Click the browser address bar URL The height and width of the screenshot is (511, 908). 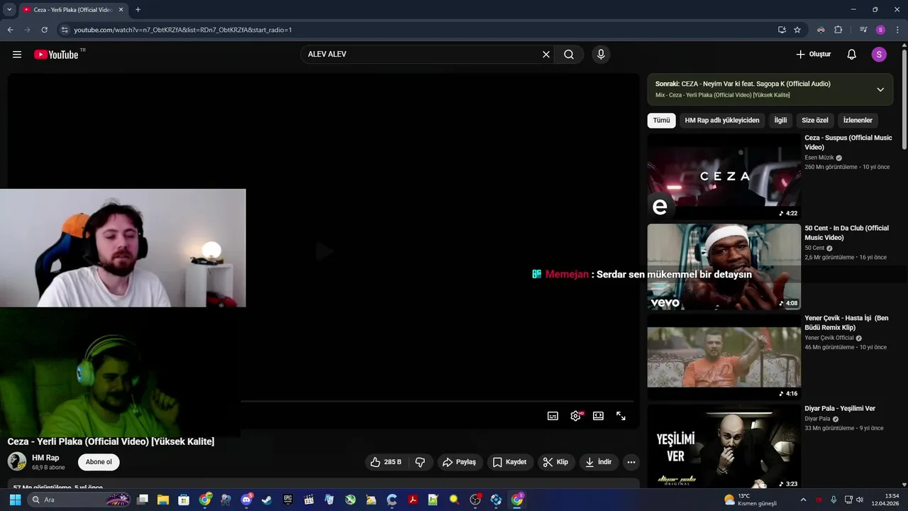pyautogui.click(x=183, y=30)
